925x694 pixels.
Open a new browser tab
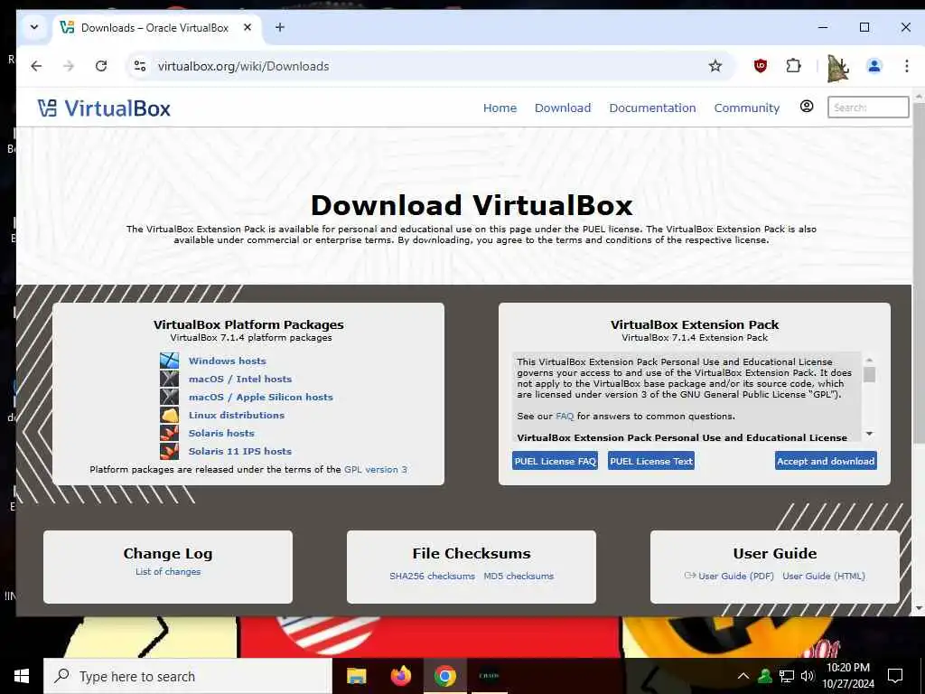click(x=280, y=27)
